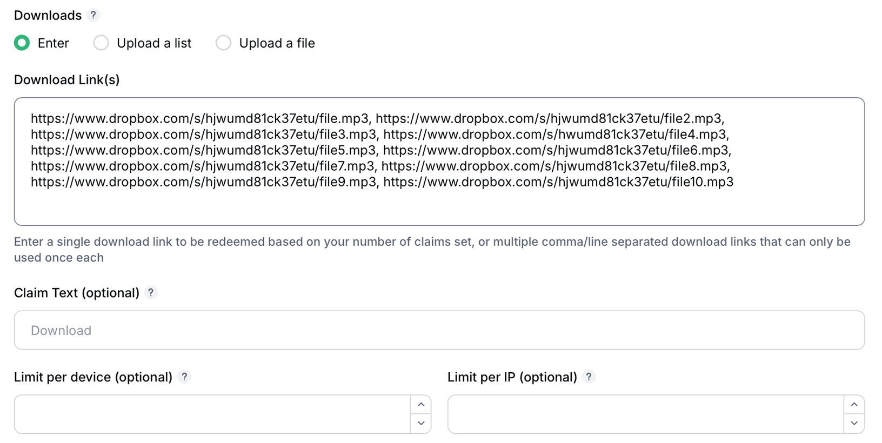Select the Upload a list radio option

[x=101, y=43]
